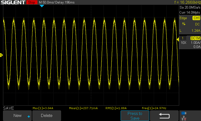The width and height of the screenshot is (201, 121).
Task: Click the Sa 20.0MSa/s sample rate
Action: pyautogui.click(x=190, y=8)
